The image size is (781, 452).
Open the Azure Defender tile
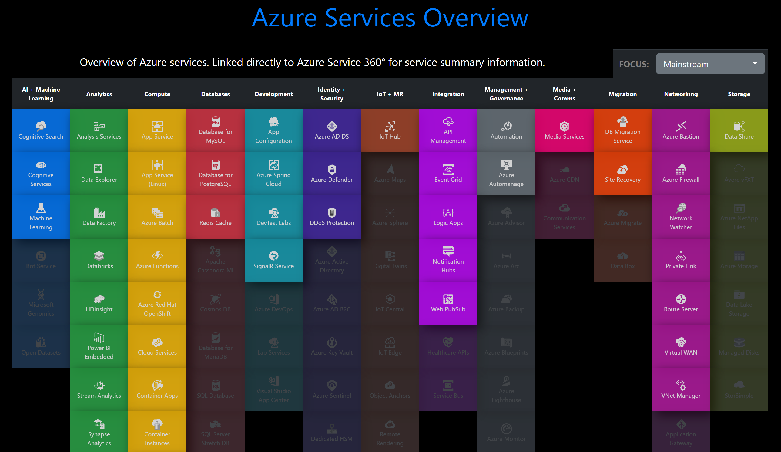[x=332, y=174]
